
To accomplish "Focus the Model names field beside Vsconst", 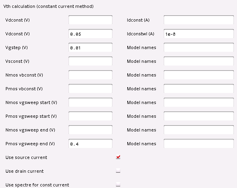I will (199, 61).
